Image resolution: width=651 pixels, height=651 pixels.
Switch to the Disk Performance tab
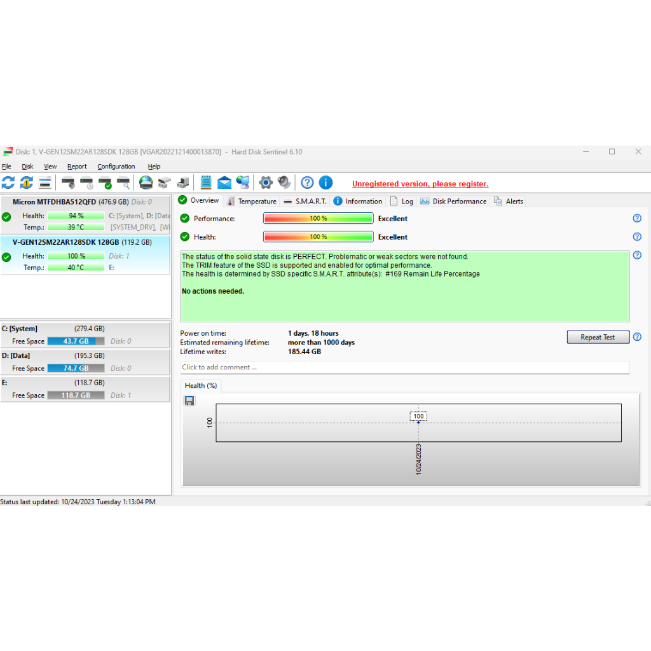(453, 202)
